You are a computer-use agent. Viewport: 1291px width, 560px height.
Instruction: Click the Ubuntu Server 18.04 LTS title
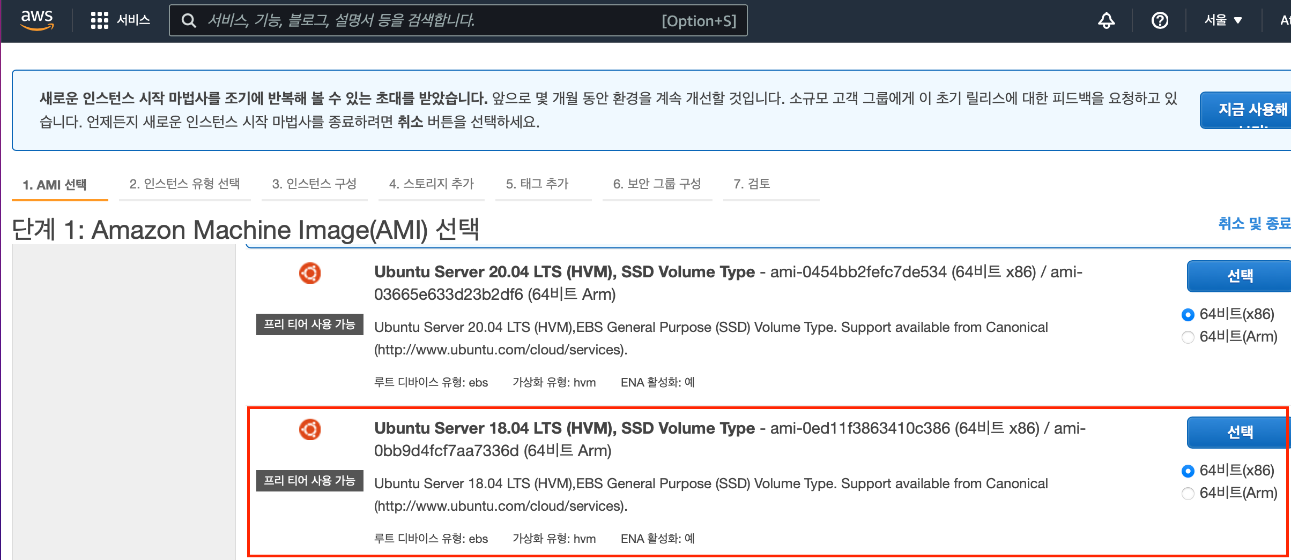tap(565, 428)
